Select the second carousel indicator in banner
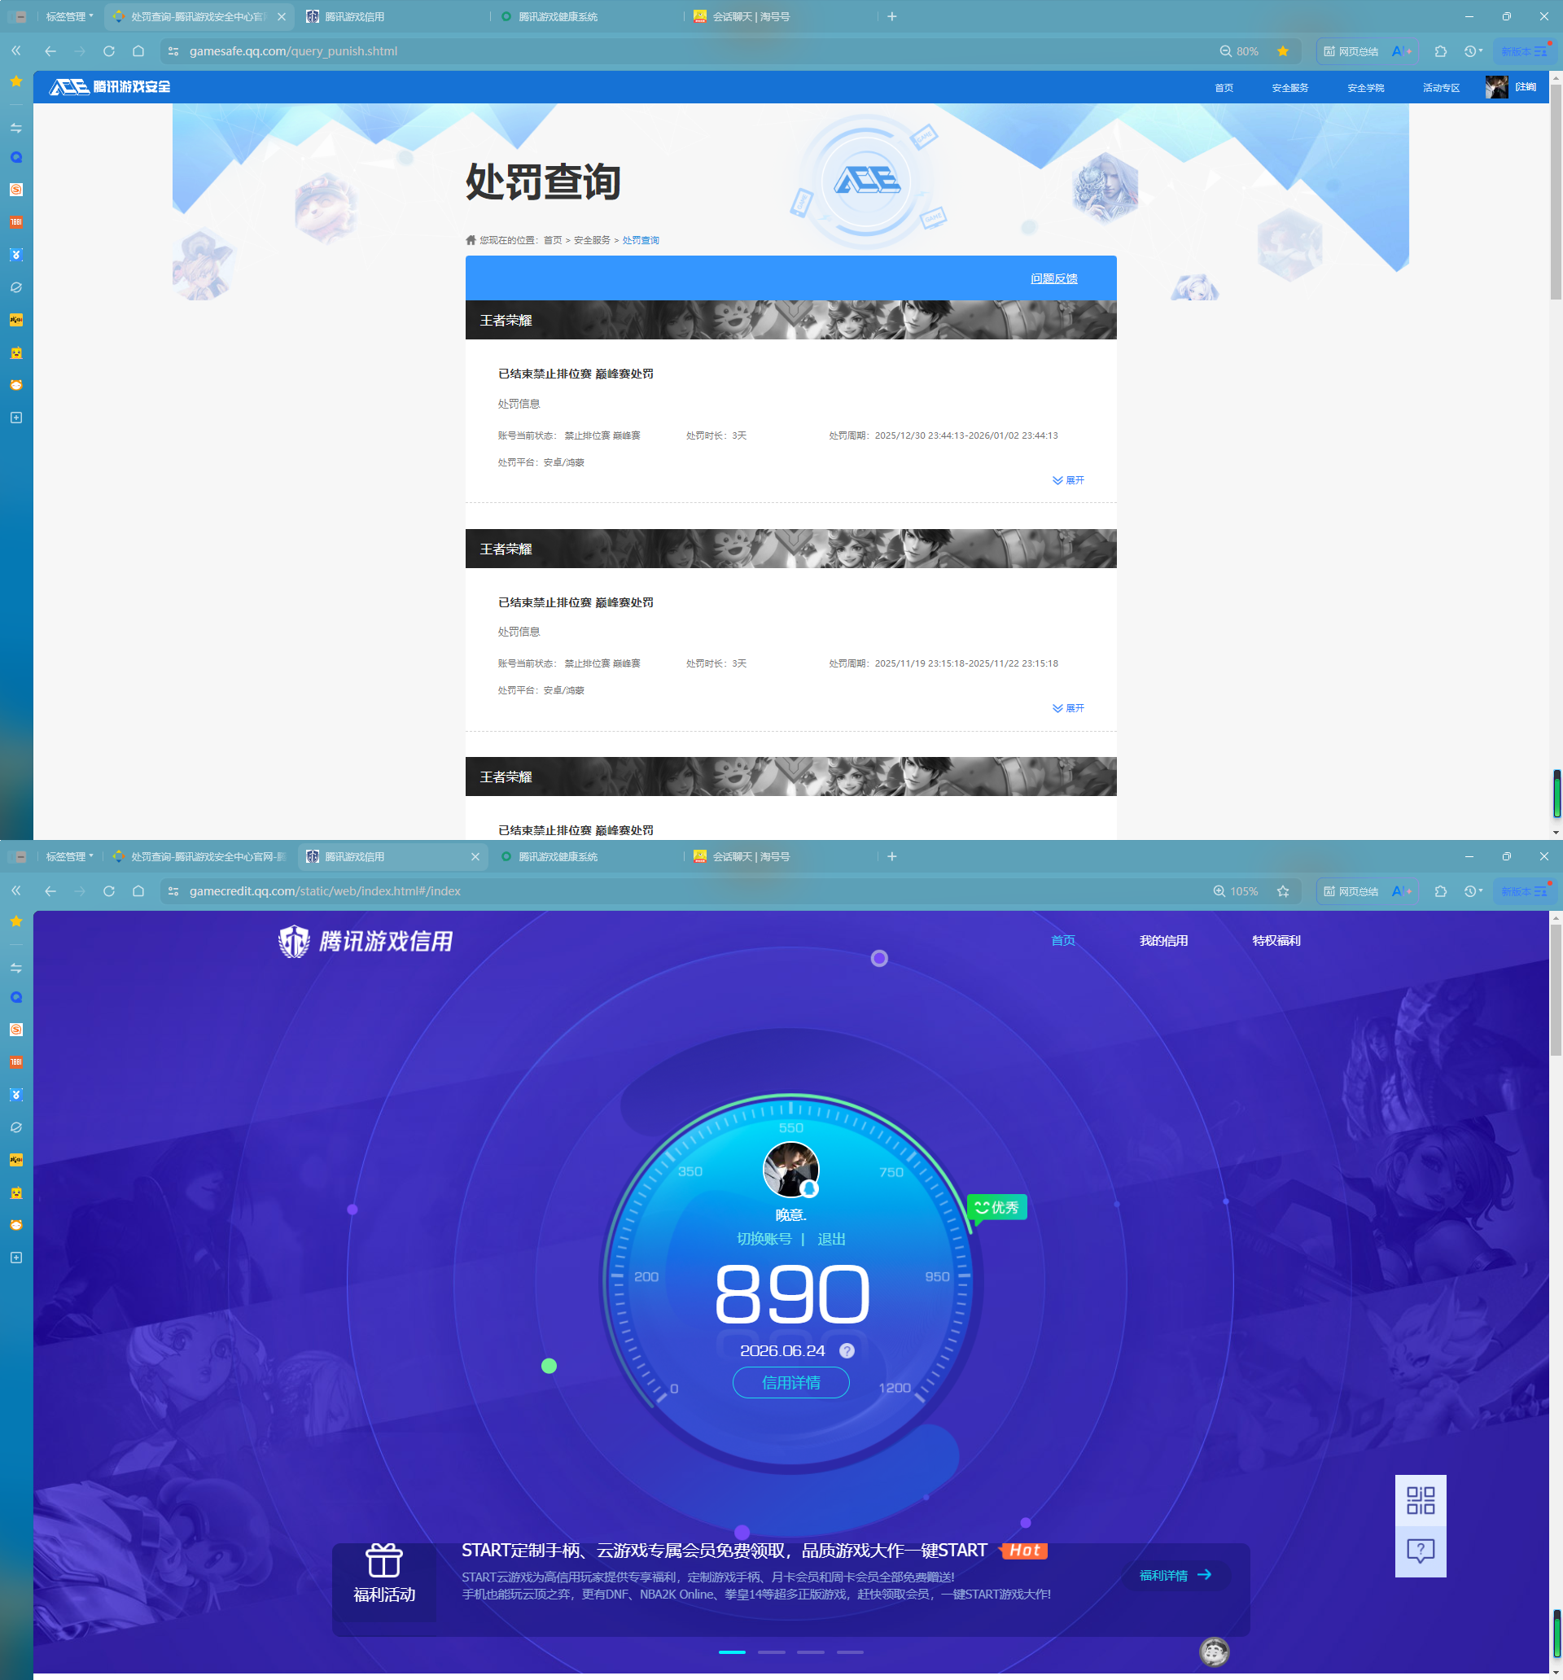This screenshot has height=1680, width=1563. point(772,1652)
